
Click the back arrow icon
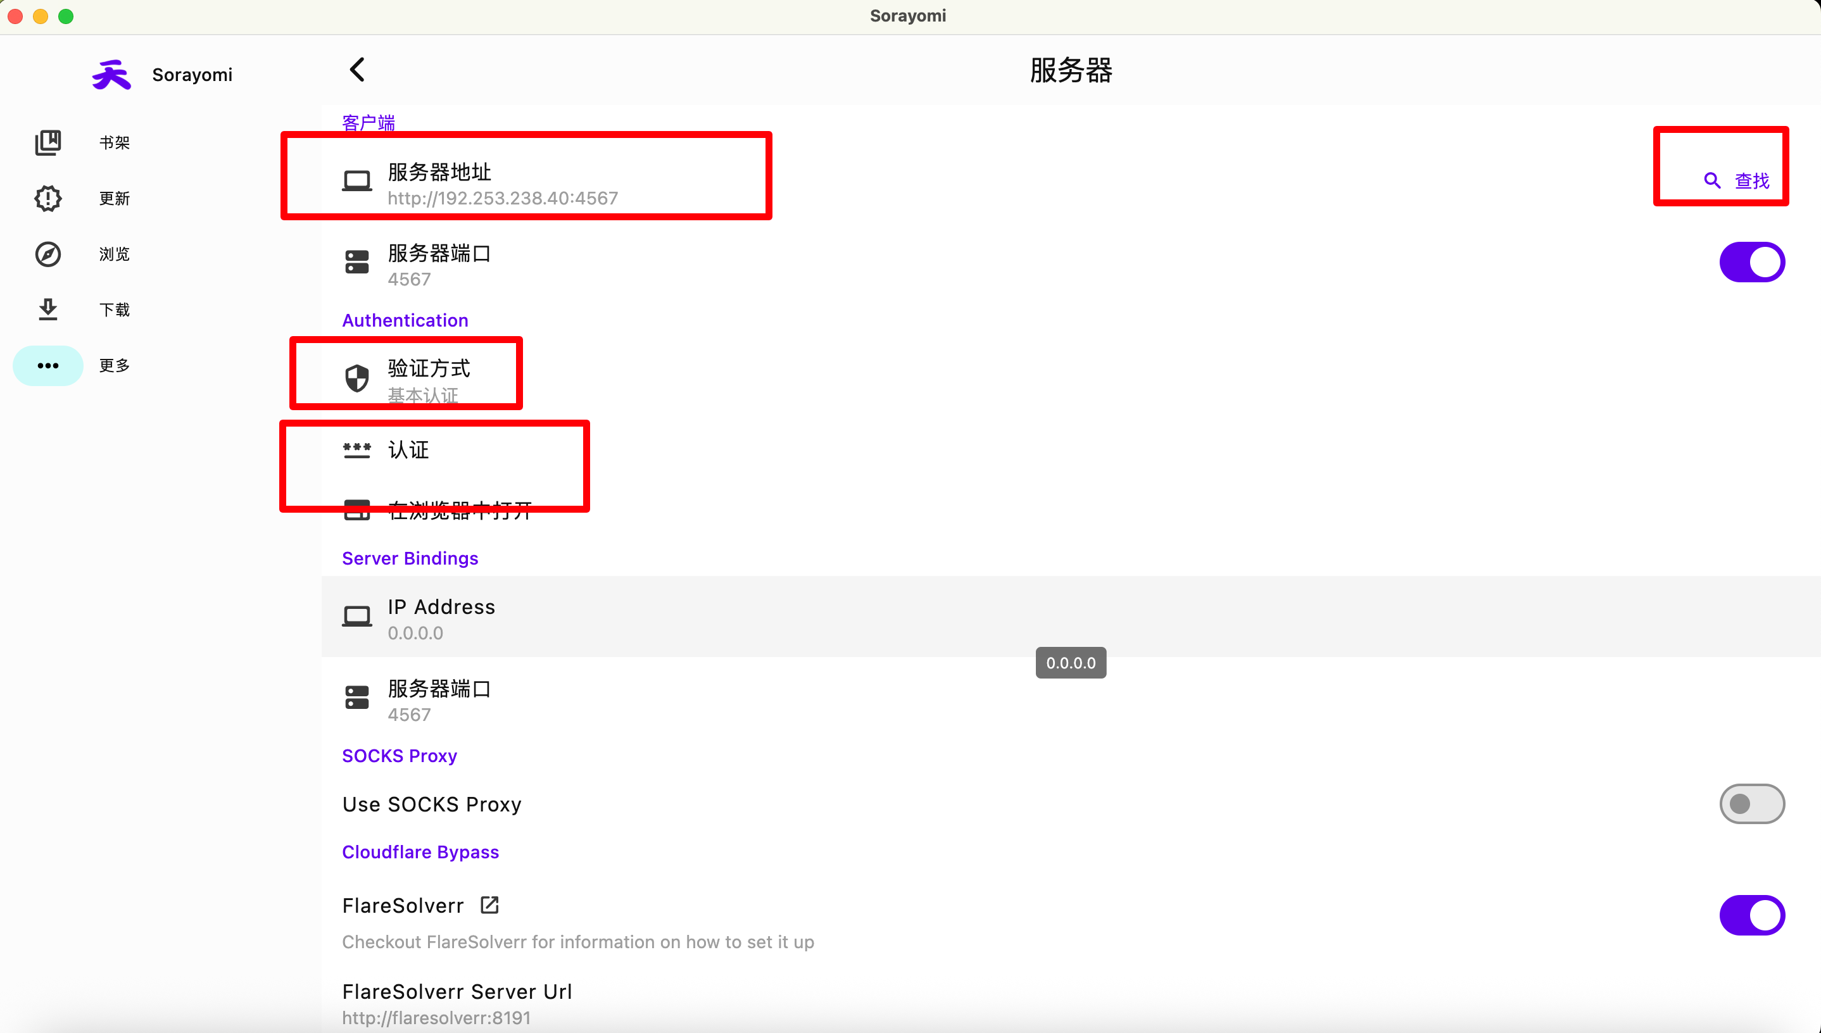point(357,70)
